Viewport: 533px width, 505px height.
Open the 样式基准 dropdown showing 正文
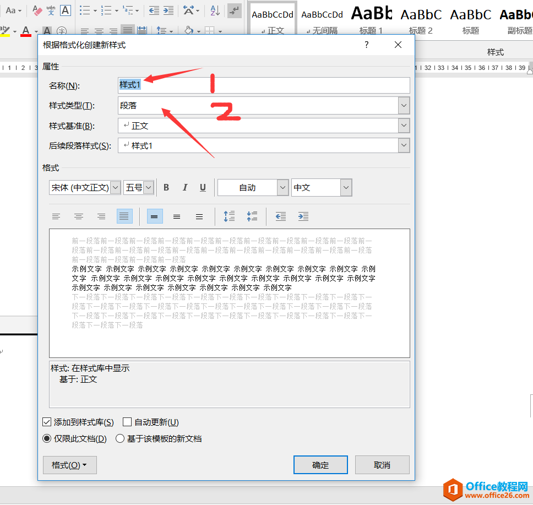coord(404,126)
